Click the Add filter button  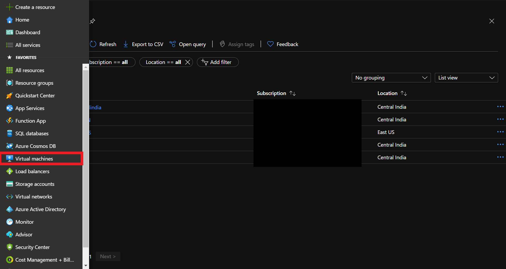[x=218, y=62]
